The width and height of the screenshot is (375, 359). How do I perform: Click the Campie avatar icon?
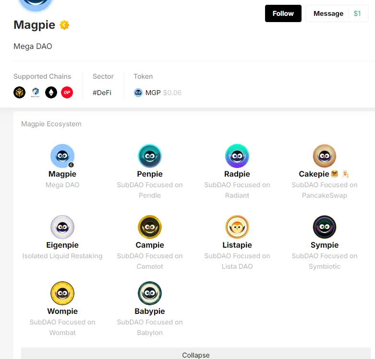[x=150, y=227]
